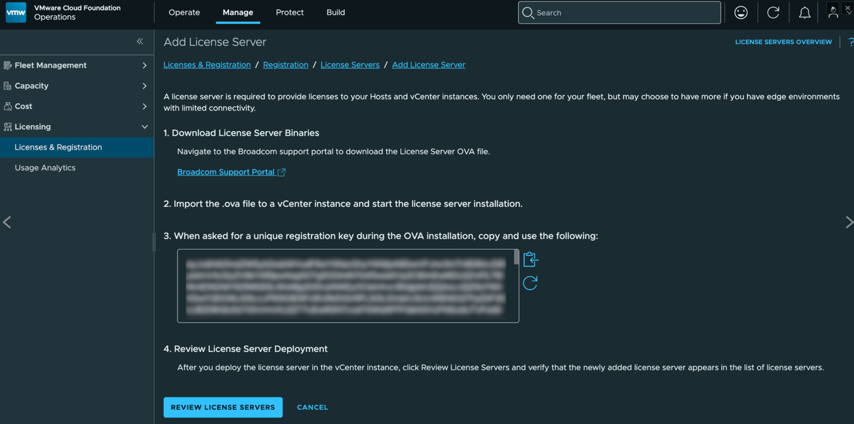
Task: Click Review License Servers button
Action: 223,407
